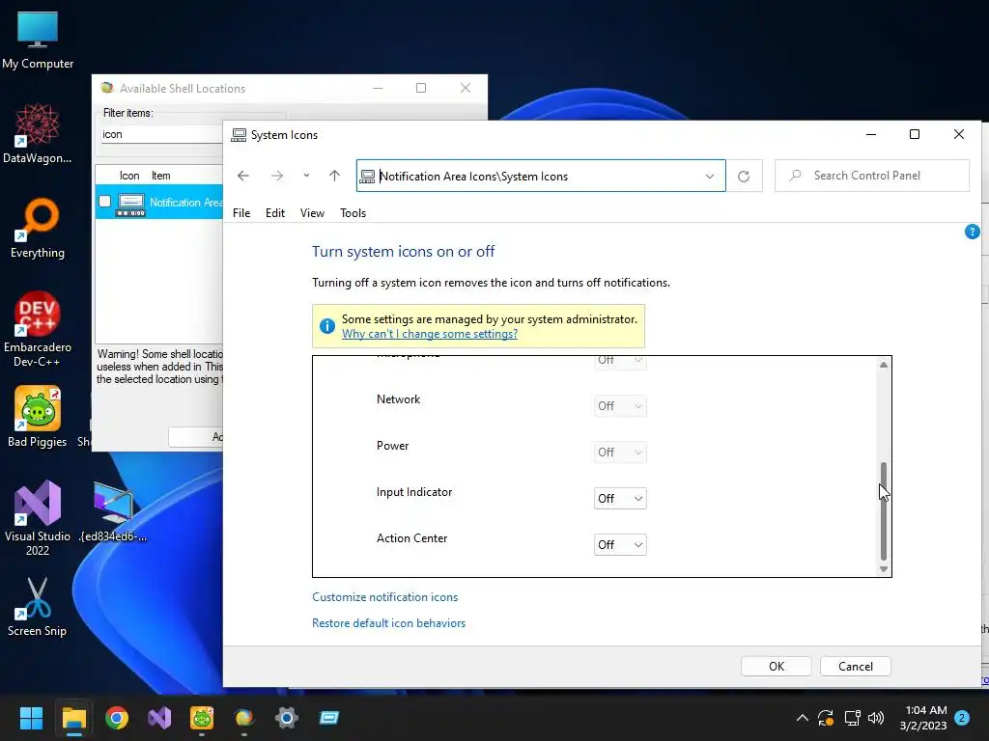Open Everything search desktop shortcut
Image resolution: width=989 pixels, height=741 pixels.
point(38,228)
